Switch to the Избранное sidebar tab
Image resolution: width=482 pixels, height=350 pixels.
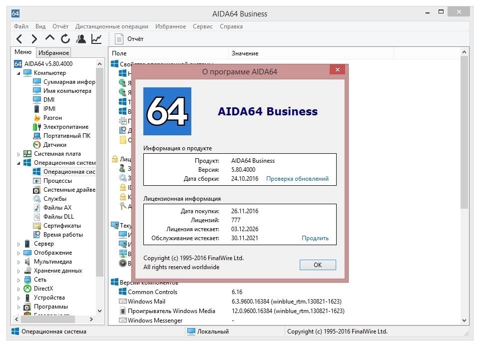(53, 53)
